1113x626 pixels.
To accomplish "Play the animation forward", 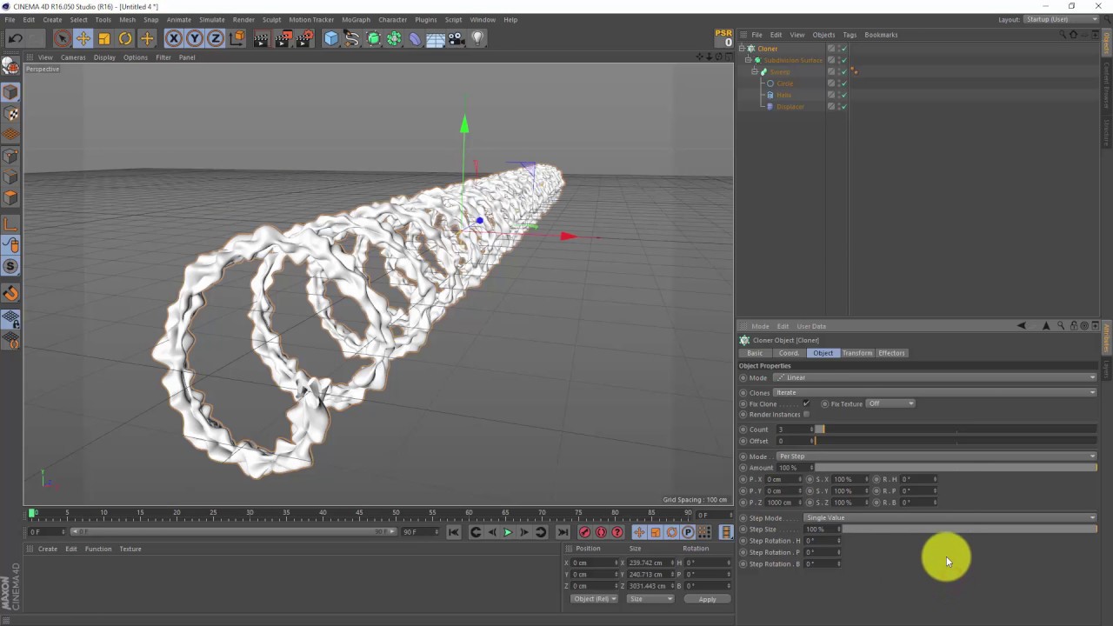I will click(508, 532).
